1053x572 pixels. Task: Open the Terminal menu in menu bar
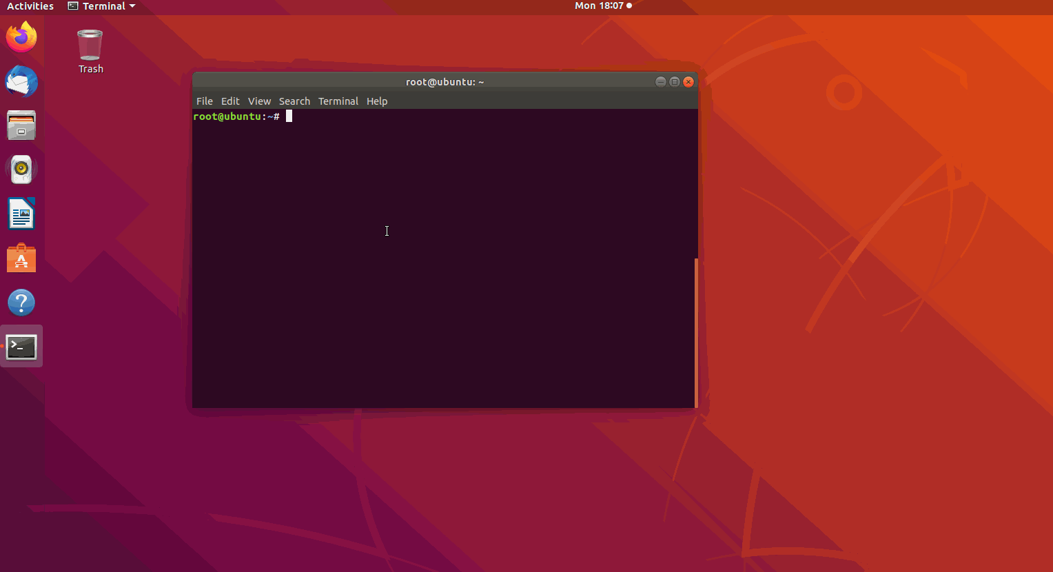[x=338, y=101]
